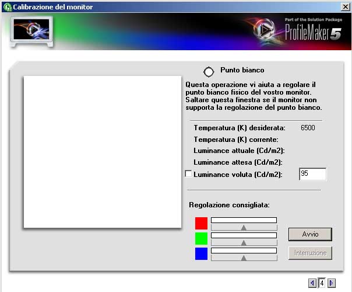Go to the next step arrow
The height and width of the screenshot is (292, 352).
pos(332,283)
